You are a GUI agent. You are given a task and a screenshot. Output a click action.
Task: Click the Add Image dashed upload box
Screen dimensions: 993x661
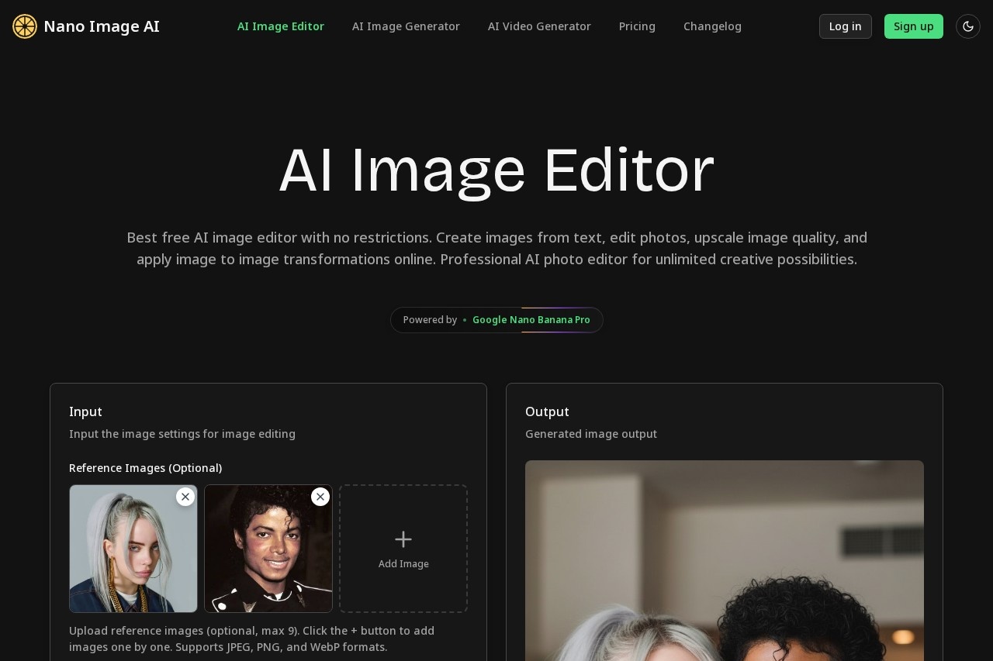click(403, 549)
